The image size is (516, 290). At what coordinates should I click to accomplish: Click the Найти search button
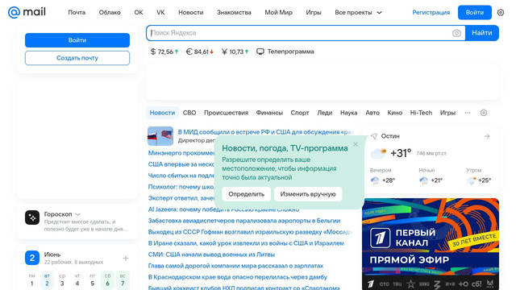(x=482, y=33)
